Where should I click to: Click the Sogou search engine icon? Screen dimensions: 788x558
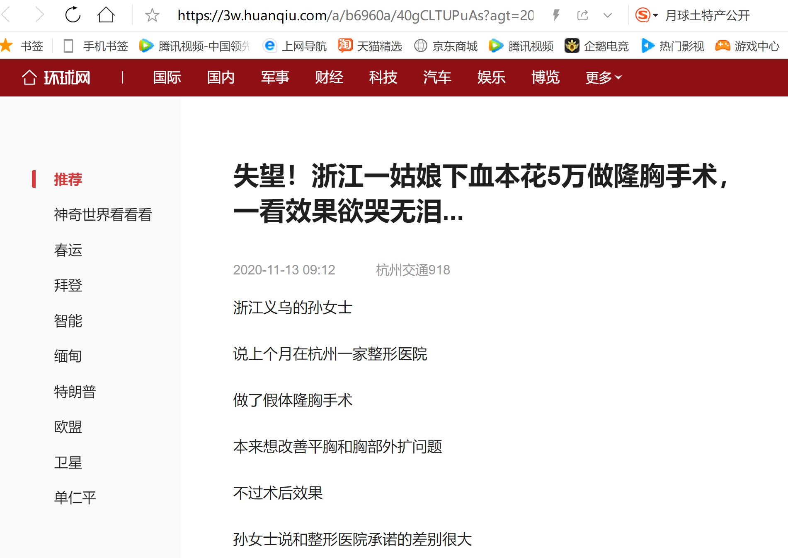point(643,15)
